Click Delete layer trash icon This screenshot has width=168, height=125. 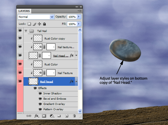tap(74, 116)
